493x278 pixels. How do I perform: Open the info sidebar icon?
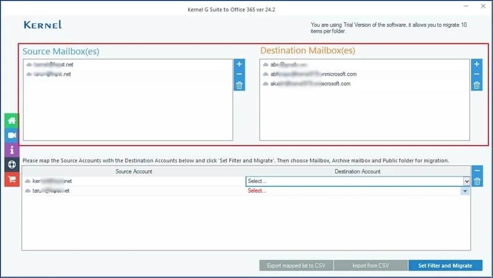(x=11, y=150)
